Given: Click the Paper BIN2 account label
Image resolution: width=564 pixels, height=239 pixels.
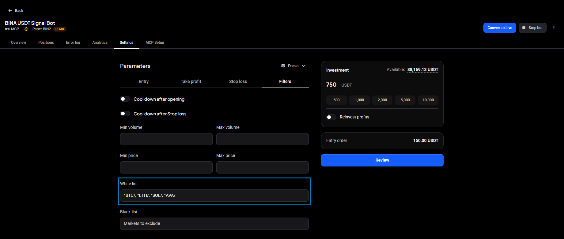Looking at the screenshot, I should pos(42,29).
